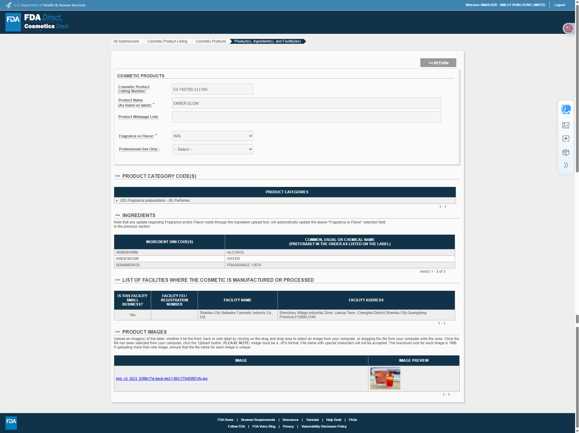Collapse the Product Category Code(s) section
The width and height of the screenshot is (579, 433).
click(118, 176)
